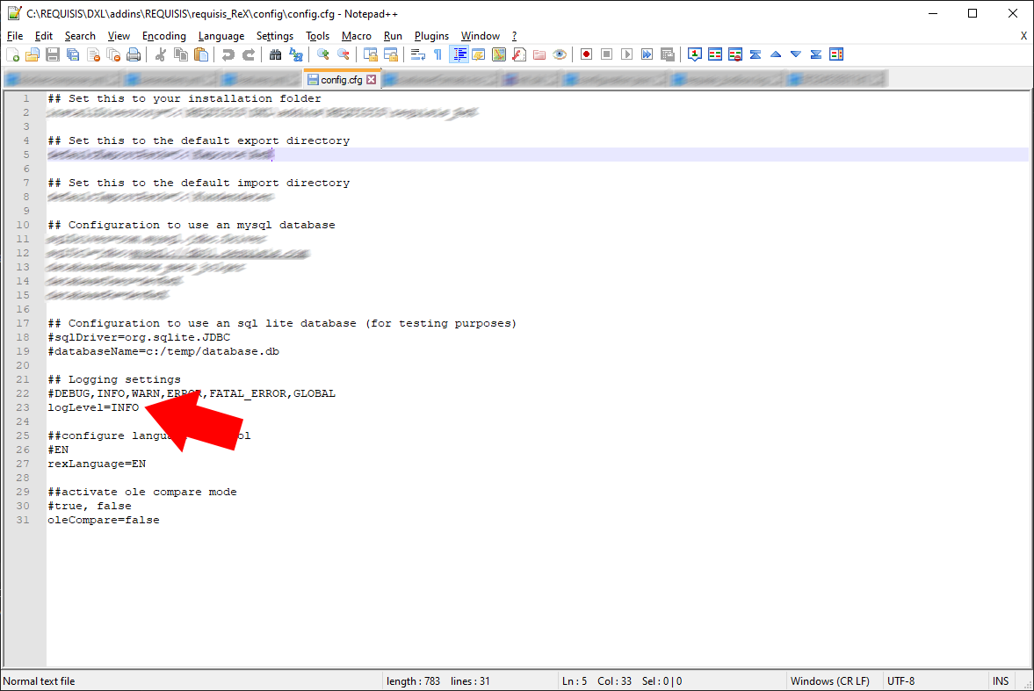The image size is (1034, 691).
Task: Click the logLevel=INFO line in editor
Action: tap(93, 407)
